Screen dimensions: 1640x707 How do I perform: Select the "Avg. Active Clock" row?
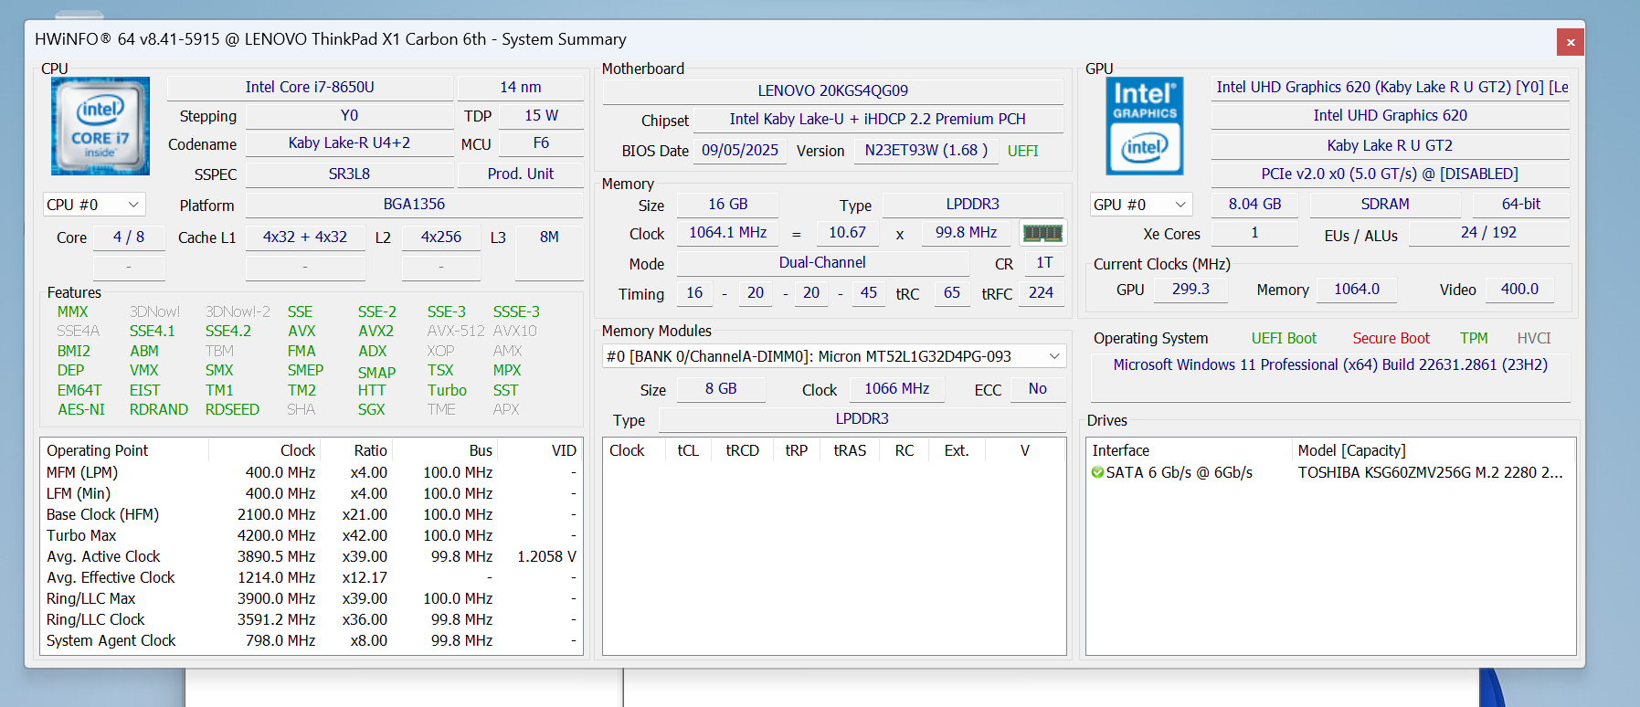point(312,556)
